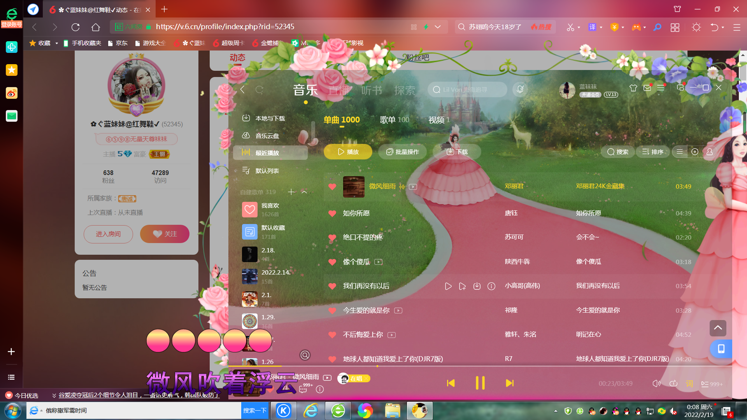
Task: Open the 2022.2.14. playlist
Action: pyautogui.click(x=270, y=276)
